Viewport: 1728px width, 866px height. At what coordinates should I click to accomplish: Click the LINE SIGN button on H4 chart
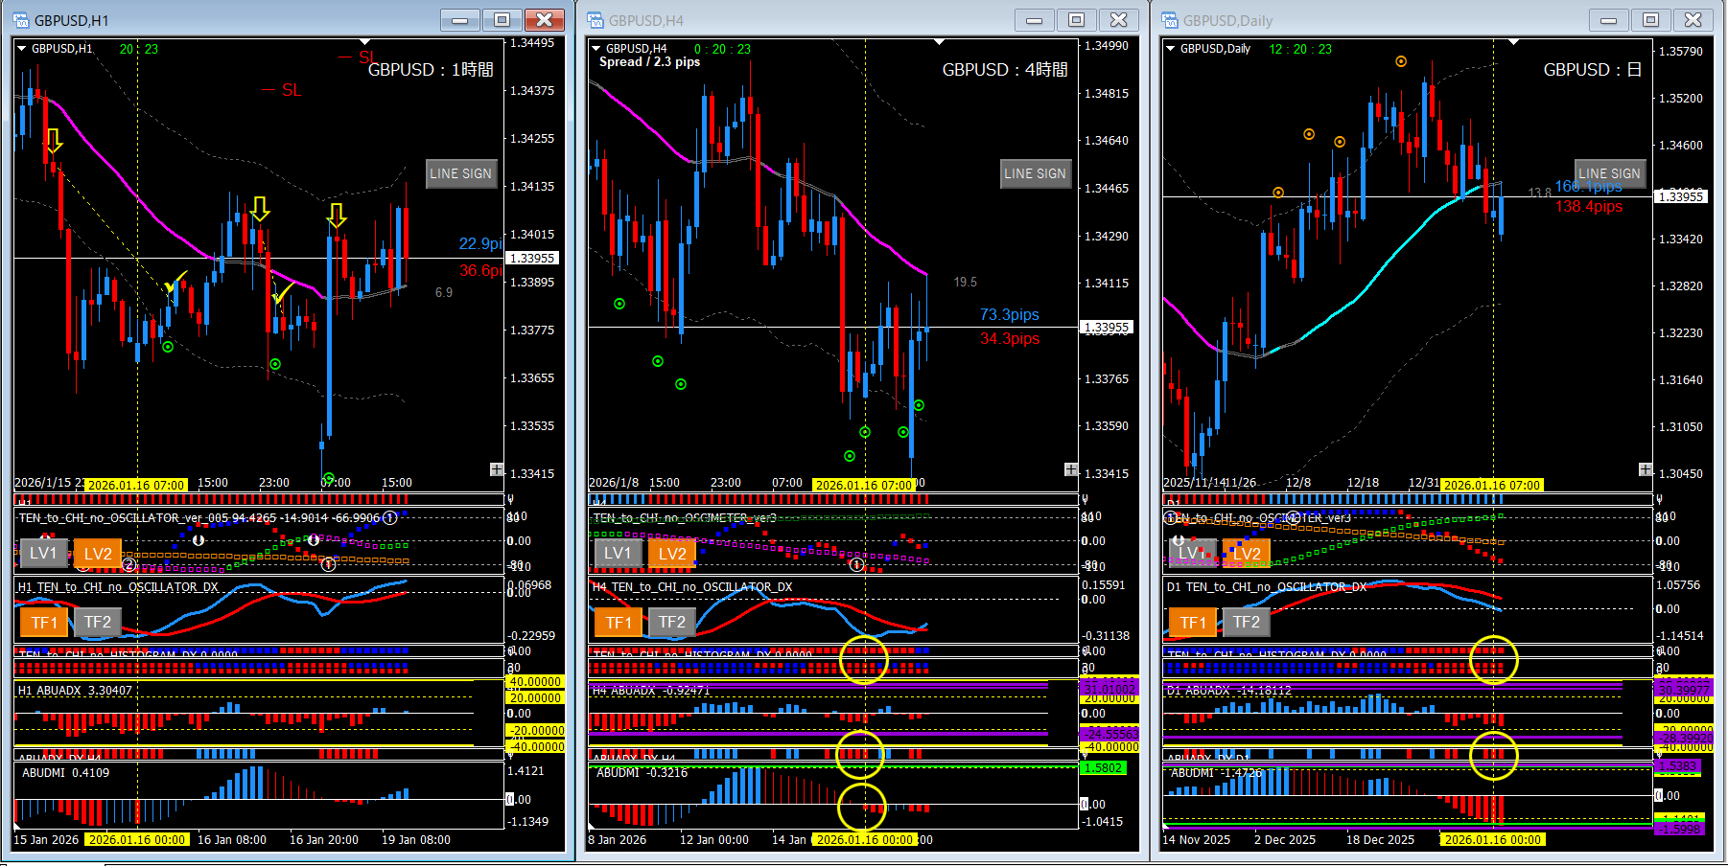coord(1036,173)
